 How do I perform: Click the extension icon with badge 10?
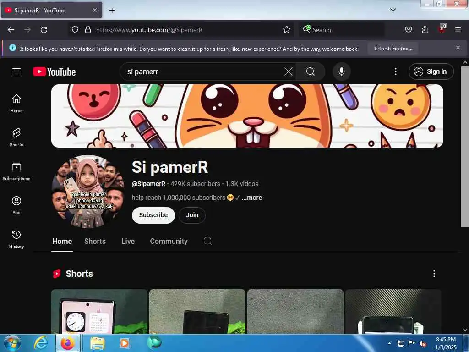[x=442, y=29]
